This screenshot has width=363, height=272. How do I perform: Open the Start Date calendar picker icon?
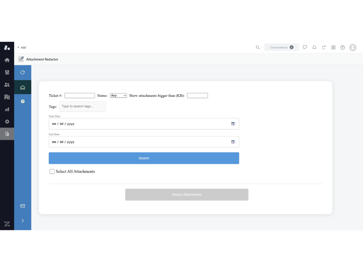click(233, 124)
